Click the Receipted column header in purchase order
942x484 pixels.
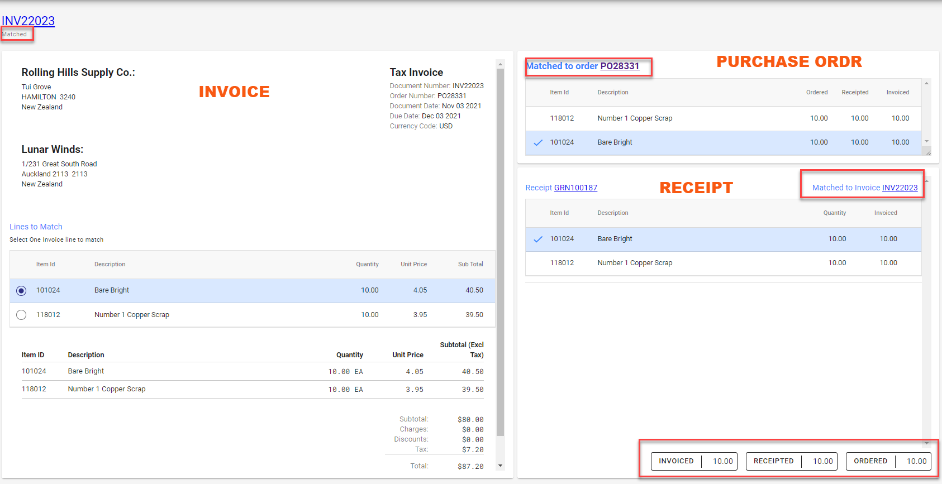click(855, 92)
